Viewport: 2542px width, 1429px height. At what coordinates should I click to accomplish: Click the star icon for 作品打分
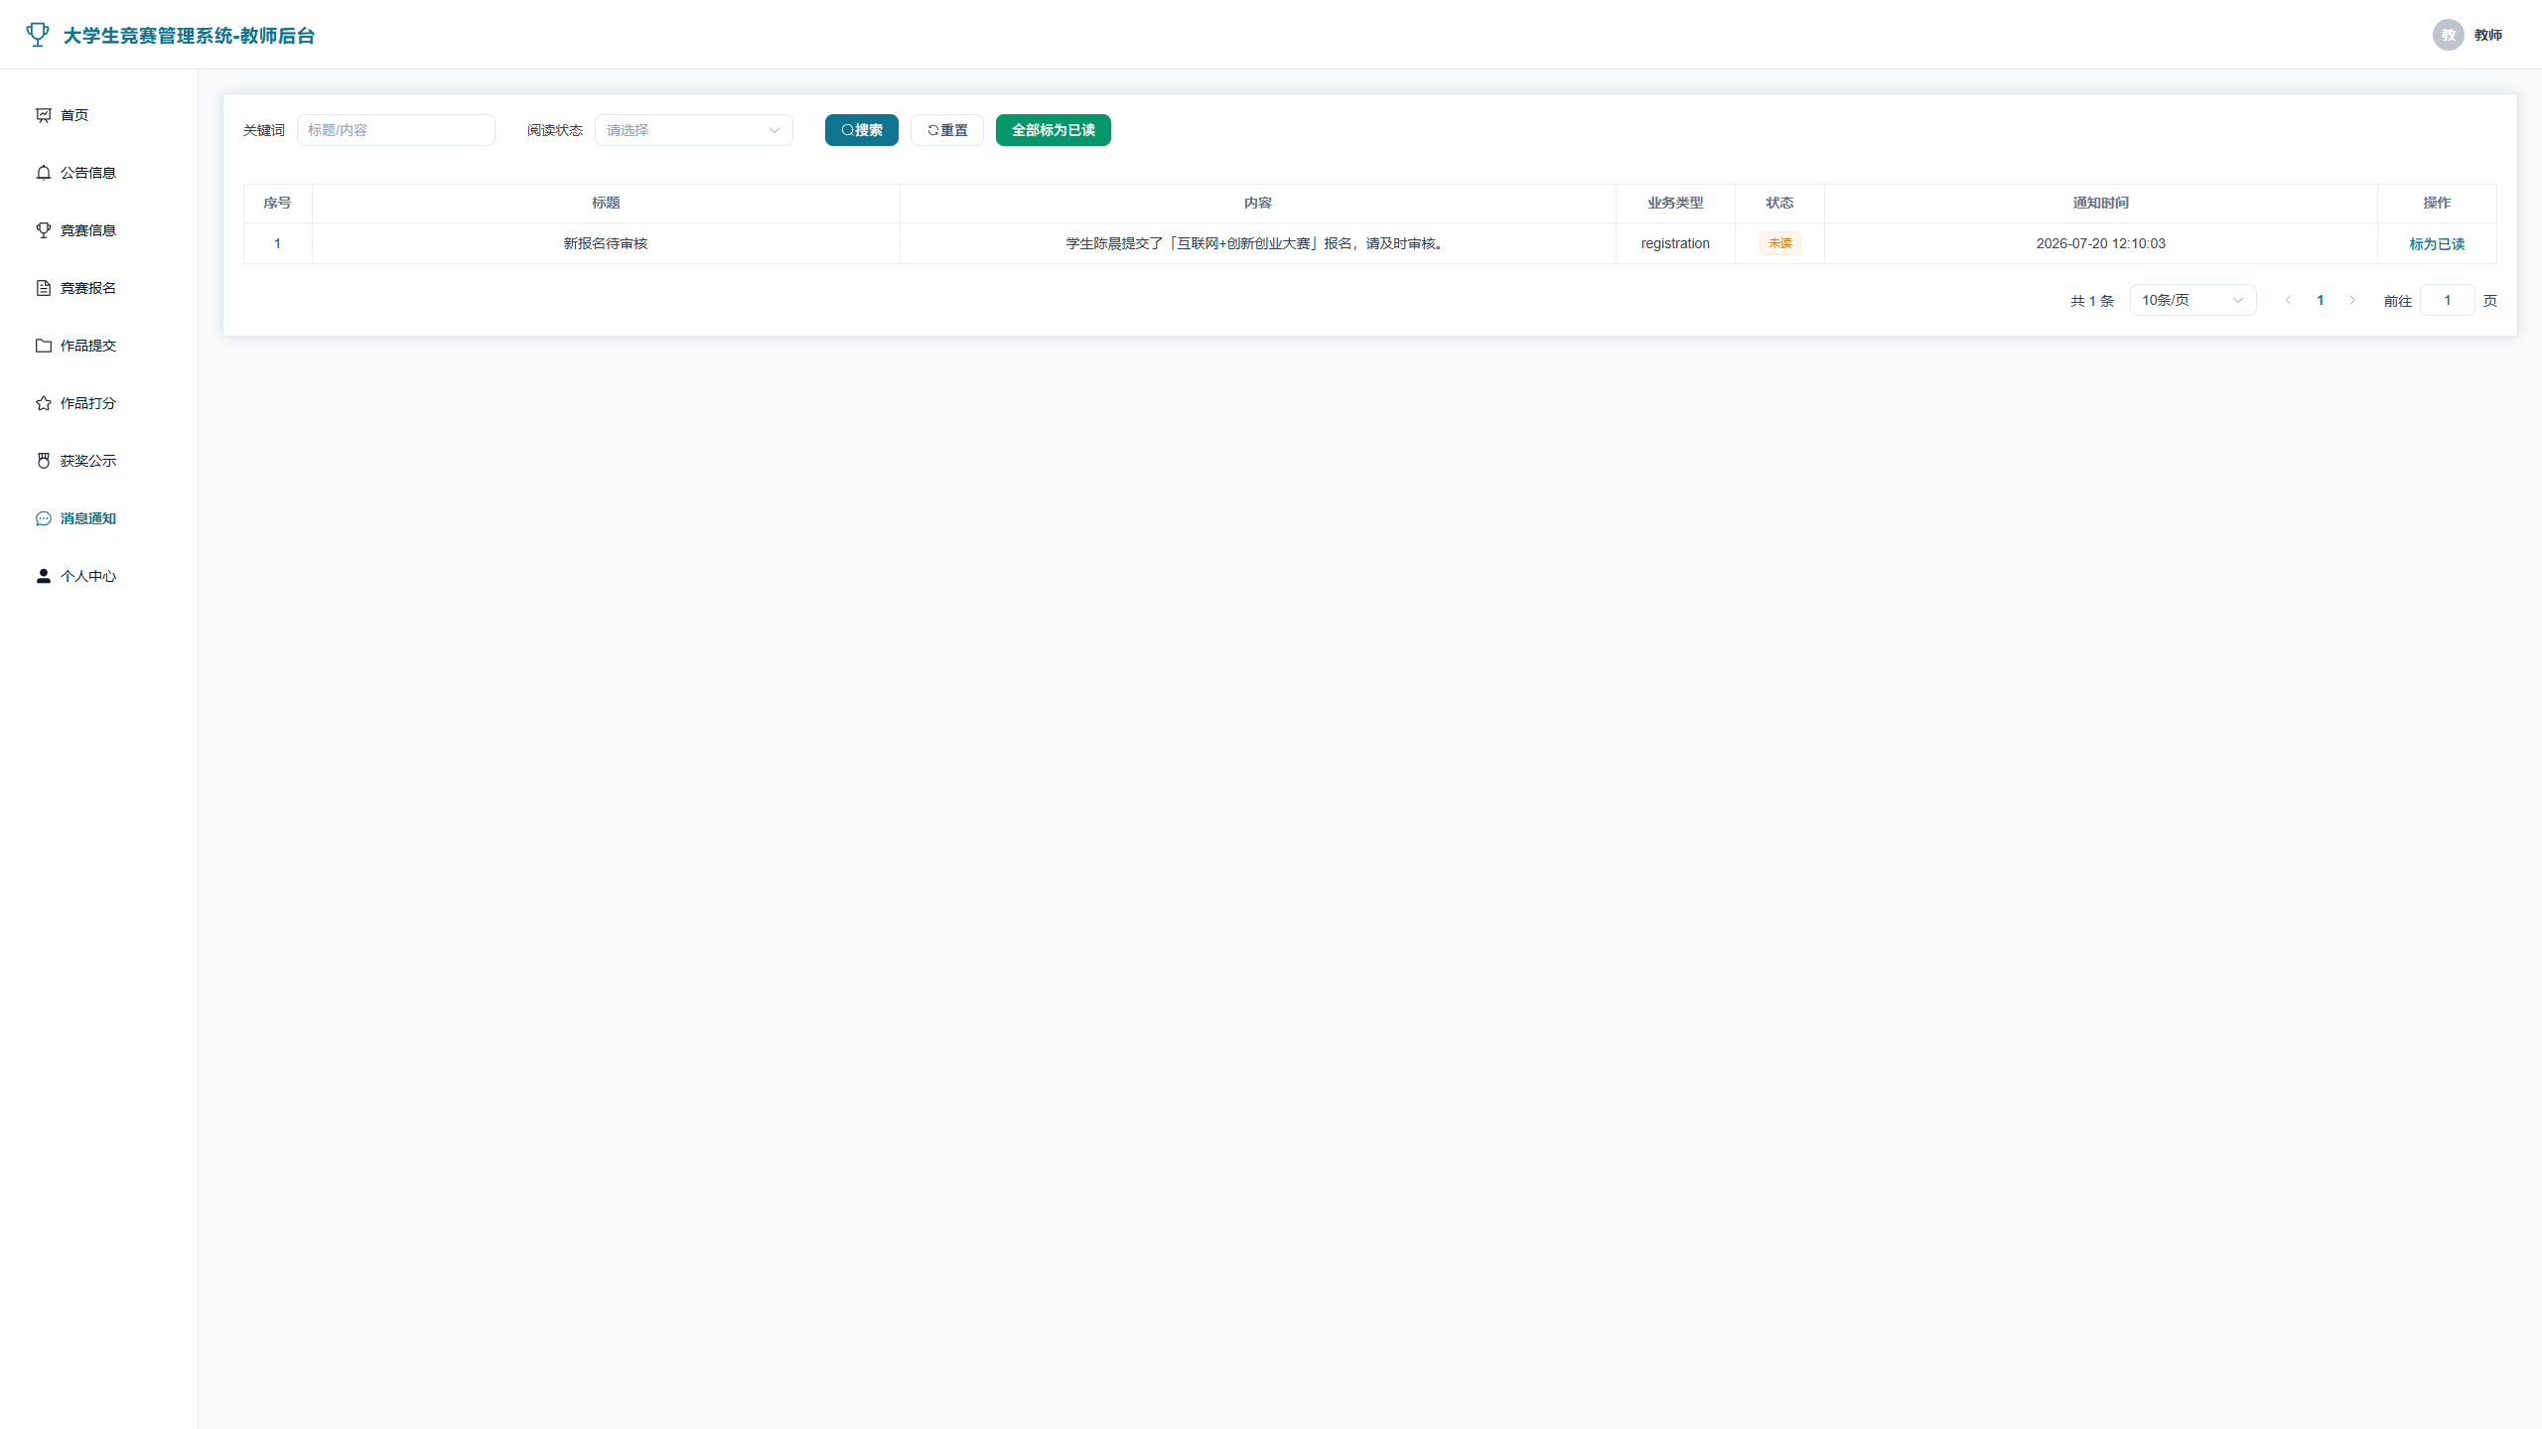click(44, 403)
